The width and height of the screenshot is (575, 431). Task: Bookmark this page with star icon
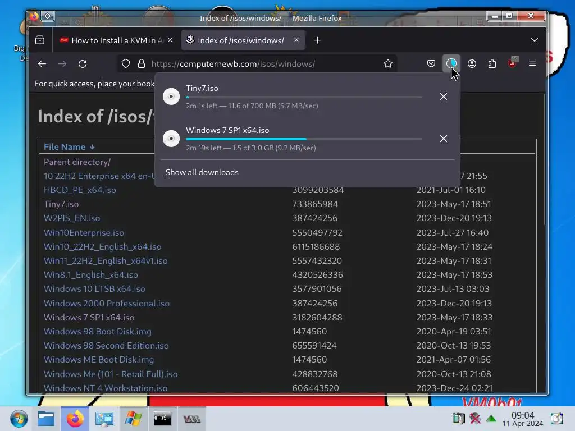[387, 64]
